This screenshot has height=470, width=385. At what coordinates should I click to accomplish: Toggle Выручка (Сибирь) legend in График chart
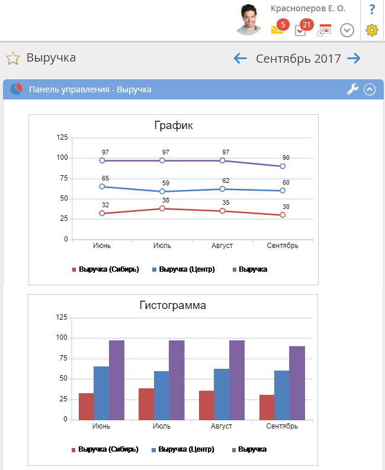105,269
